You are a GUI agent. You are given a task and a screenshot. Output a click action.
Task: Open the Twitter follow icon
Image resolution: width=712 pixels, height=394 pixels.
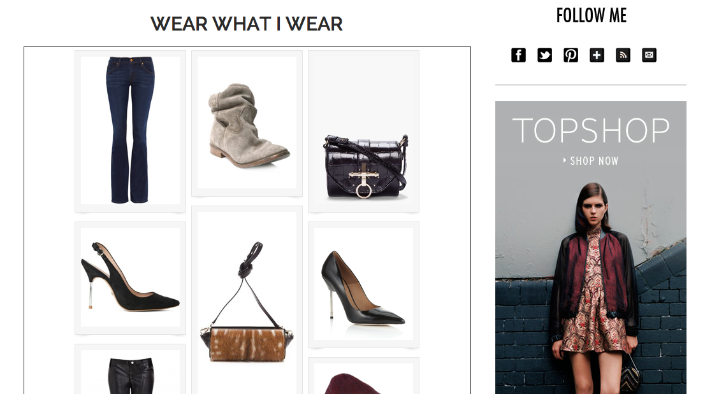[544, 55]
